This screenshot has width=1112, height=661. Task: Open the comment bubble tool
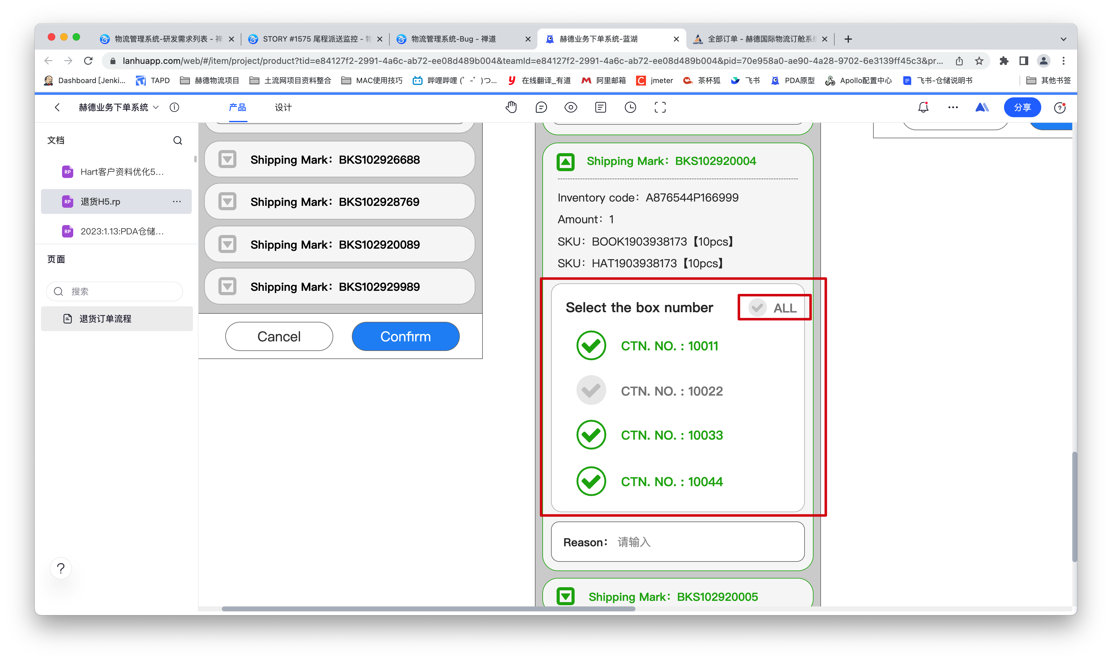click(x=540, y=107)
